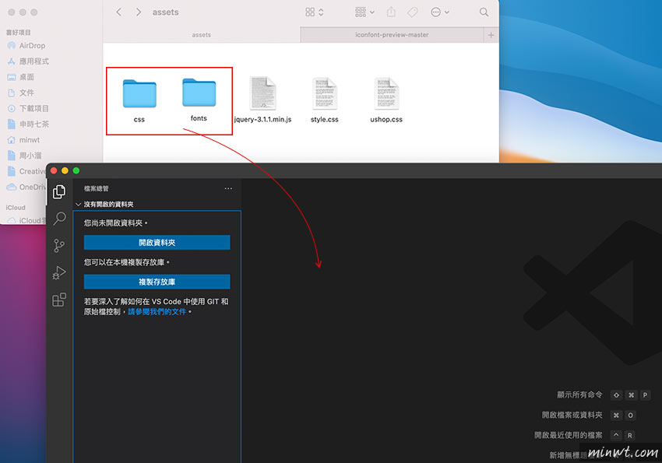Select the jquery-3.1.1.min.js file

(x=262, y=100)
